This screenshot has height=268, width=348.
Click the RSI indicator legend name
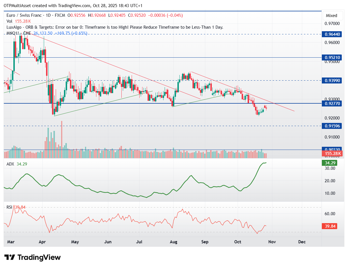click(10, 207)
